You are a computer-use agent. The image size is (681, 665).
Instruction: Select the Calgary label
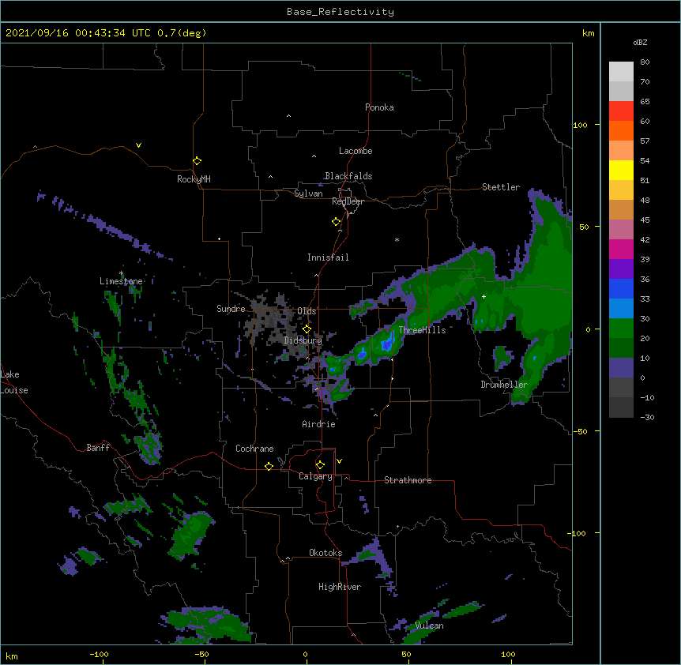[315, 476]
